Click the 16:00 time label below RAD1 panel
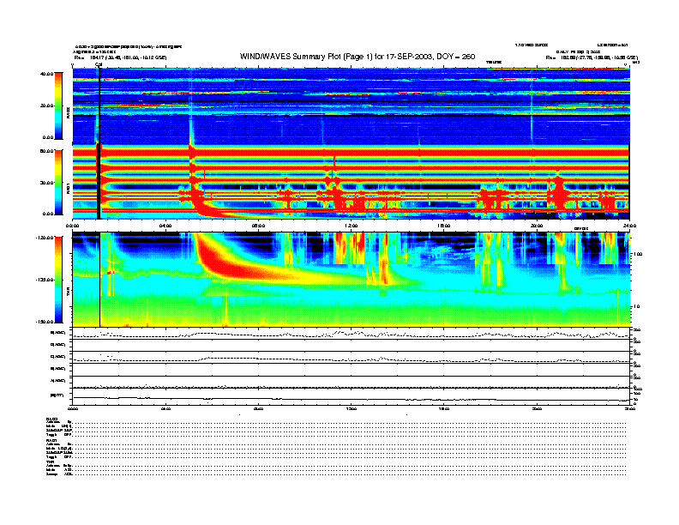679x525 pixels. pyautogui.click(x=444, y=225)
